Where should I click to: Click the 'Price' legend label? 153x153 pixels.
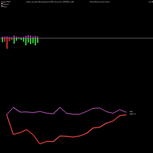pos(5,7)
